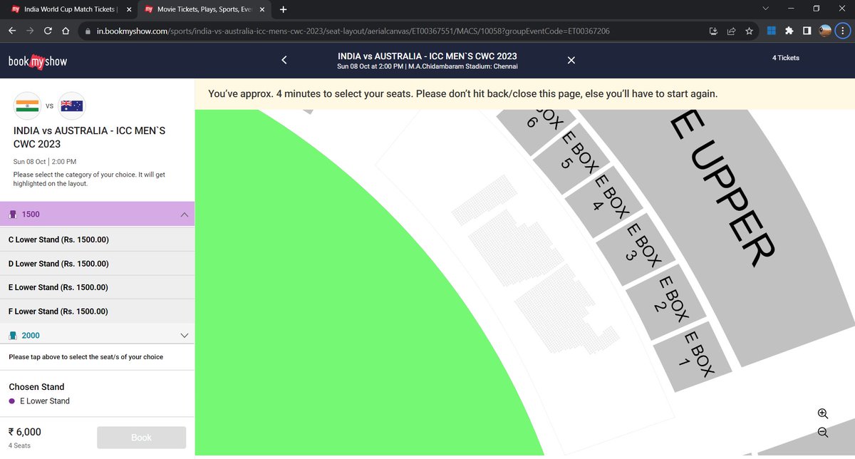Click the blue grid extension icon
855x459 pixels.
(x=771, y=31)
